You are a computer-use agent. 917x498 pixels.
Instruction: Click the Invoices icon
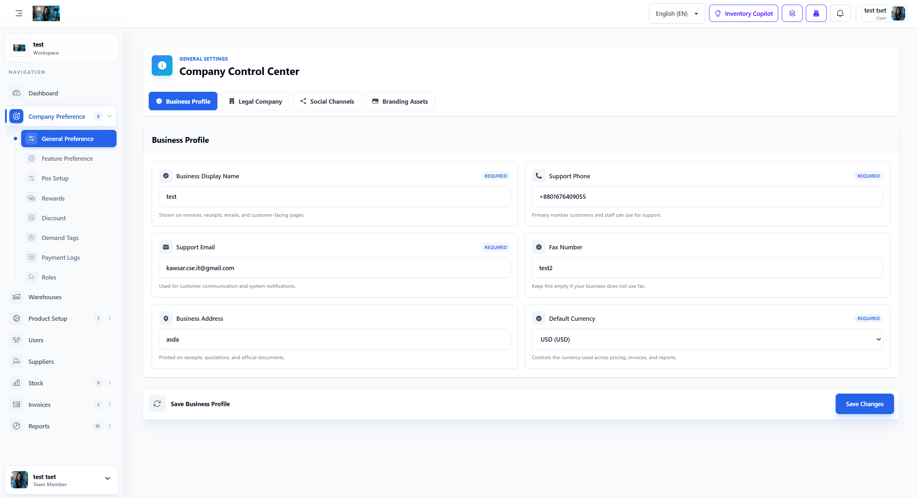(x=16, y=405)
